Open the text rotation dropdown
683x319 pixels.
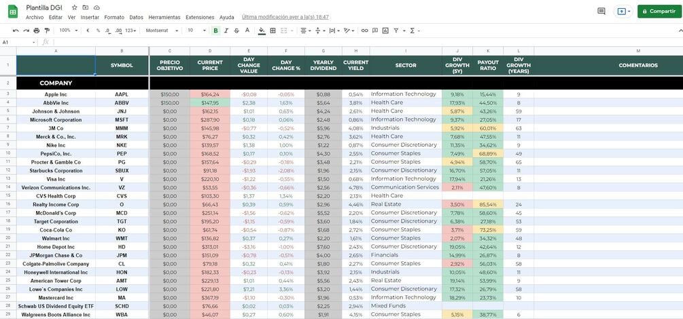click(x=349, y=31)
